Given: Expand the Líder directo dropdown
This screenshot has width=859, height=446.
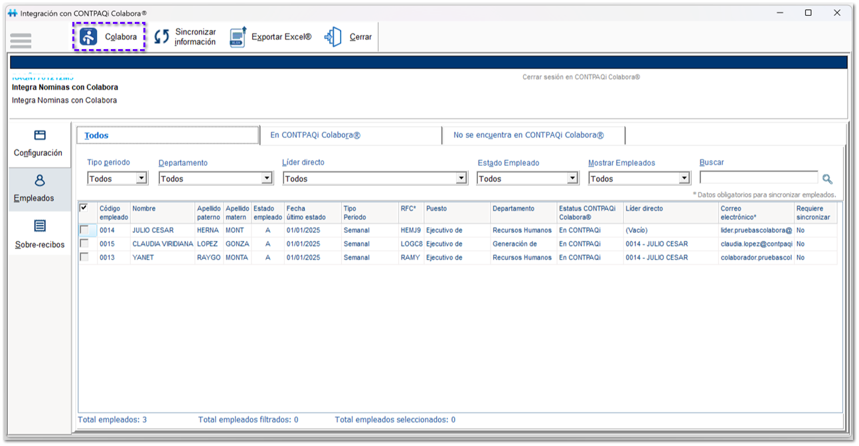Looking at the screenshot, I should coord(461,179).
